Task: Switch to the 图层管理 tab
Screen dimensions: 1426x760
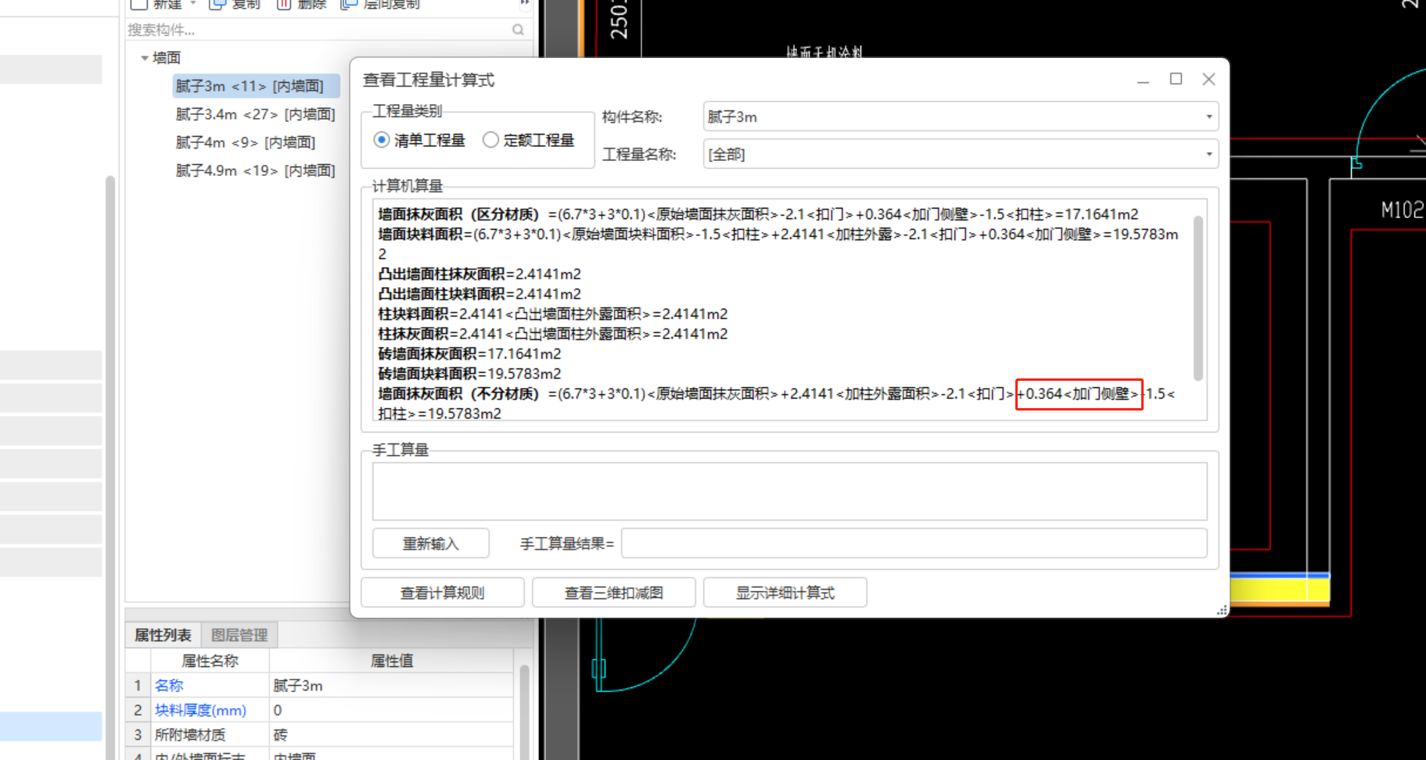Action: [x=239, y=635]
